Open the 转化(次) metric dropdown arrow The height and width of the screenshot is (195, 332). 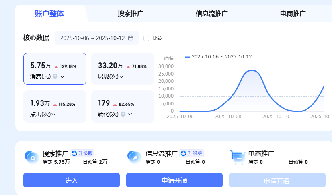pos(130,114)
